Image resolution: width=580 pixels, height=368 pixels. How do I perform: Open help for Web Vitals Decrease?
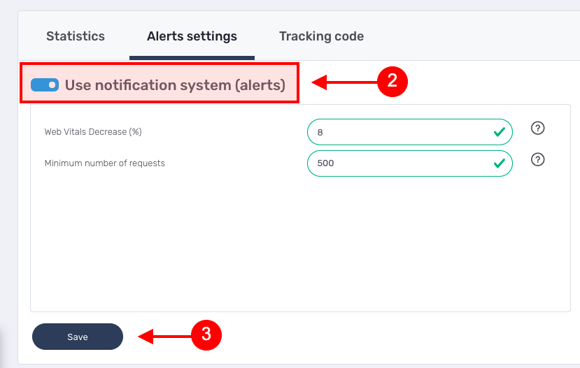click(x=537, y=128)
